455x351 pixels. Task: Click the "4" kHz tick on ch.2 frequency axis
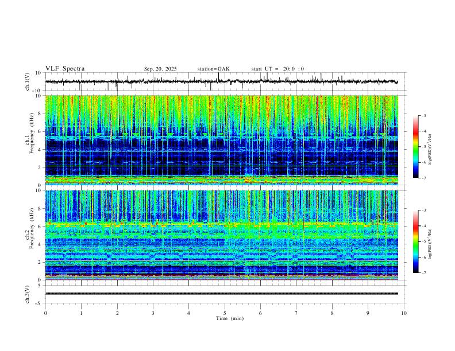click(x=40, y=244)
